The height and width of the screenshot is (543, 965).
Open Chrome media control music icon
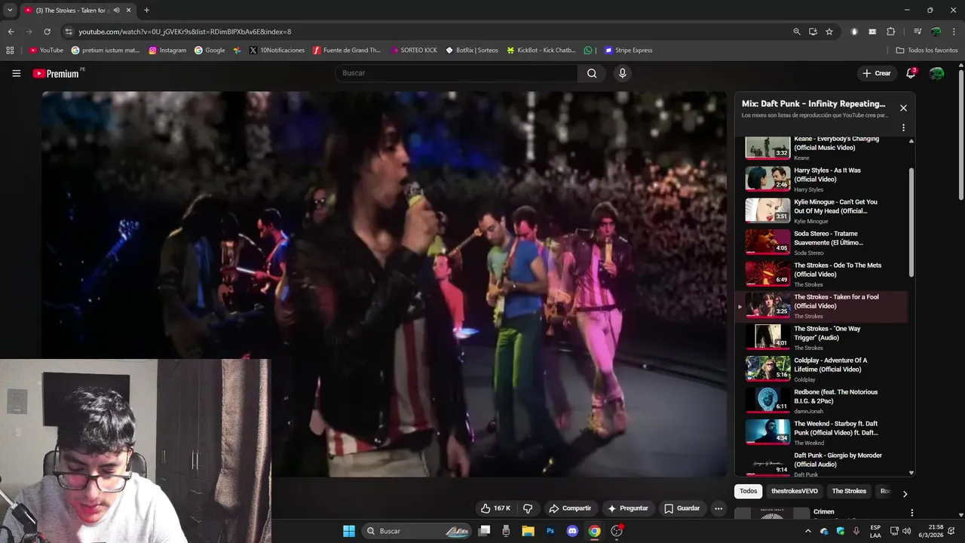[918, 32]
